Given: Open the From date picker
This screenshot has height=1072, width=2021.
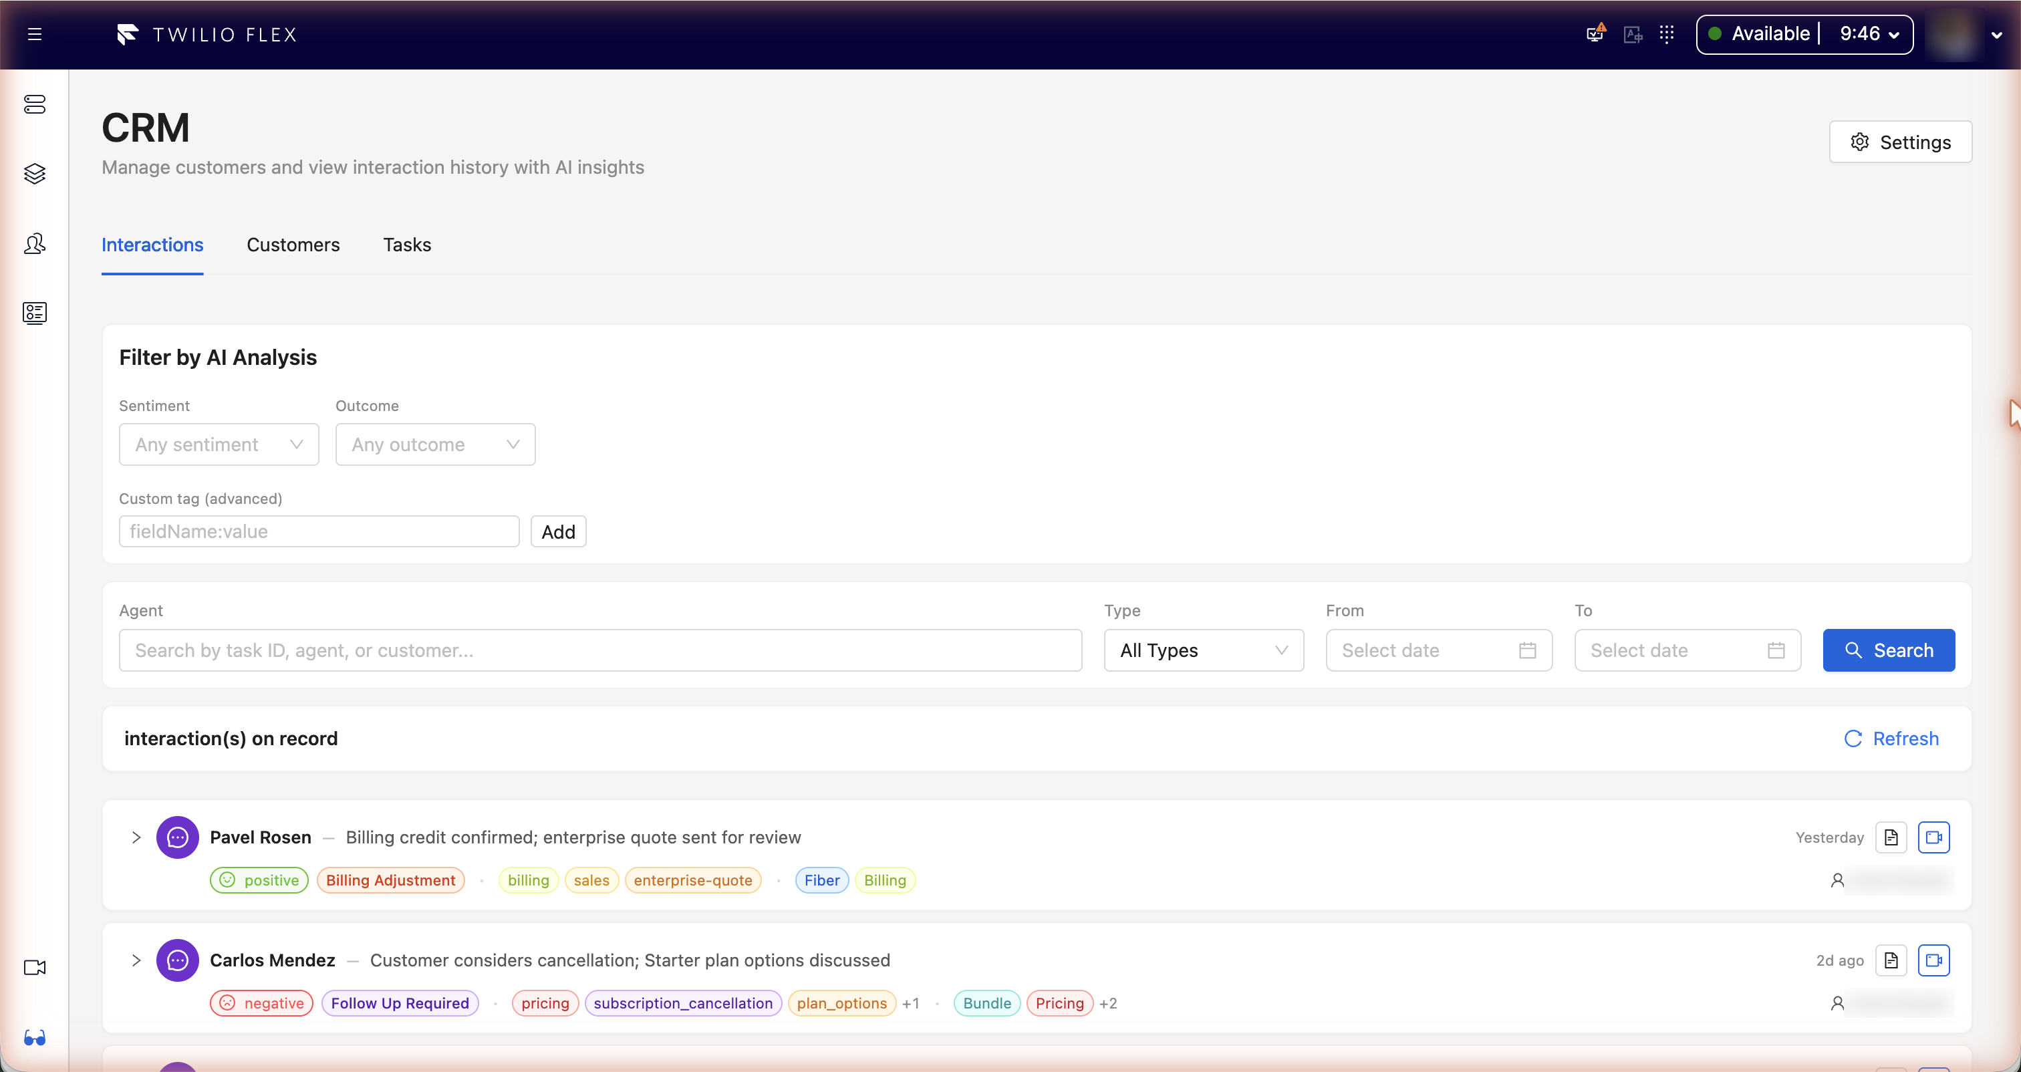Looking at the screenshot, I should (1438, 650).
